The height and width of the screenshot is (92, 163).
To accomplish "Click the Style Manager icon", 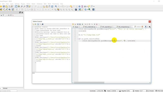I will coord(12,6).
